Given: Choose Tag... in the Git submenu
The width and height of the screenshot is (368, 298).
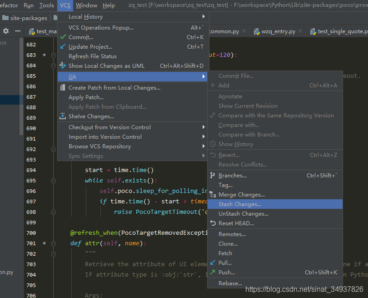Looking at the screenshot, I should [275, 185].
